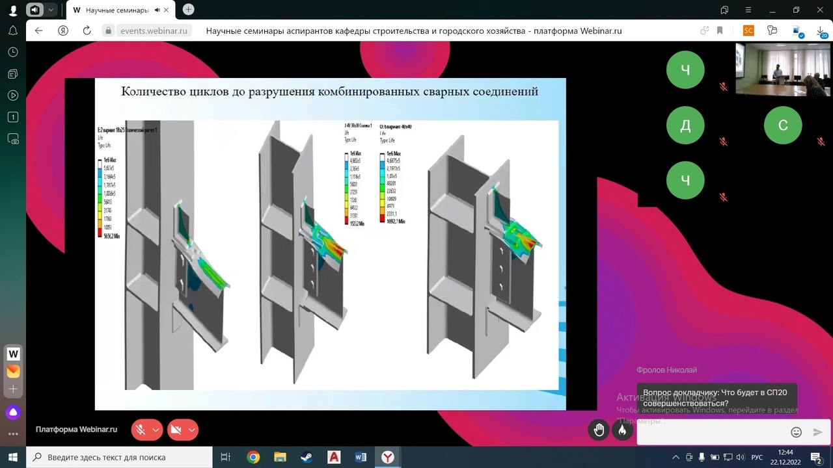Open a new browser tab
833x468 pixels.
click(x=188, y=10)
